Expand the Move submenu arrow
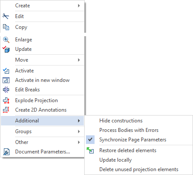Screen dimensions: 193x175 [x=79, y=60]
